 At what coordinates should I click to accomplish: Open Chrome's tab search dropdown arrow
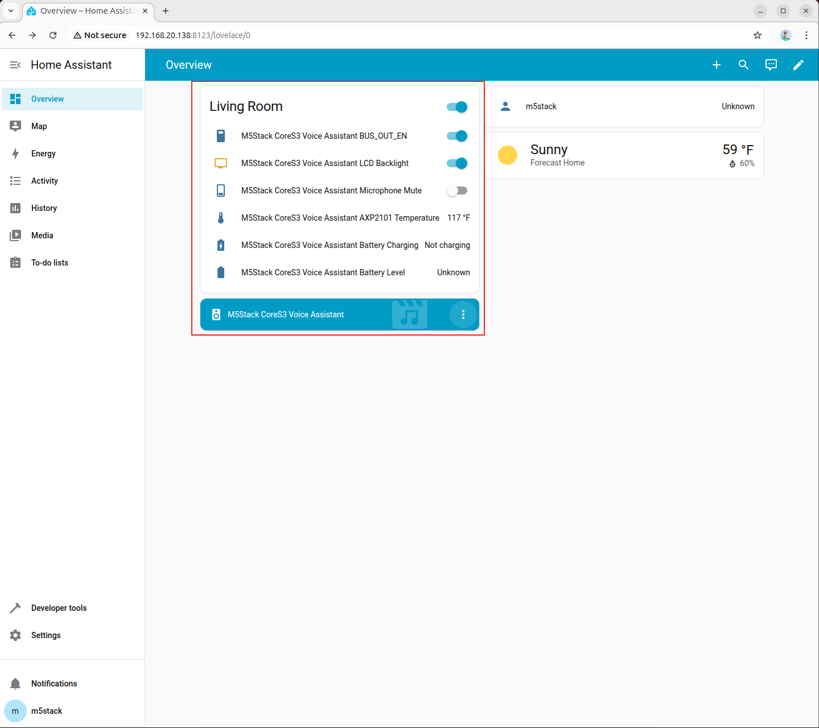(x=11, y=11)
